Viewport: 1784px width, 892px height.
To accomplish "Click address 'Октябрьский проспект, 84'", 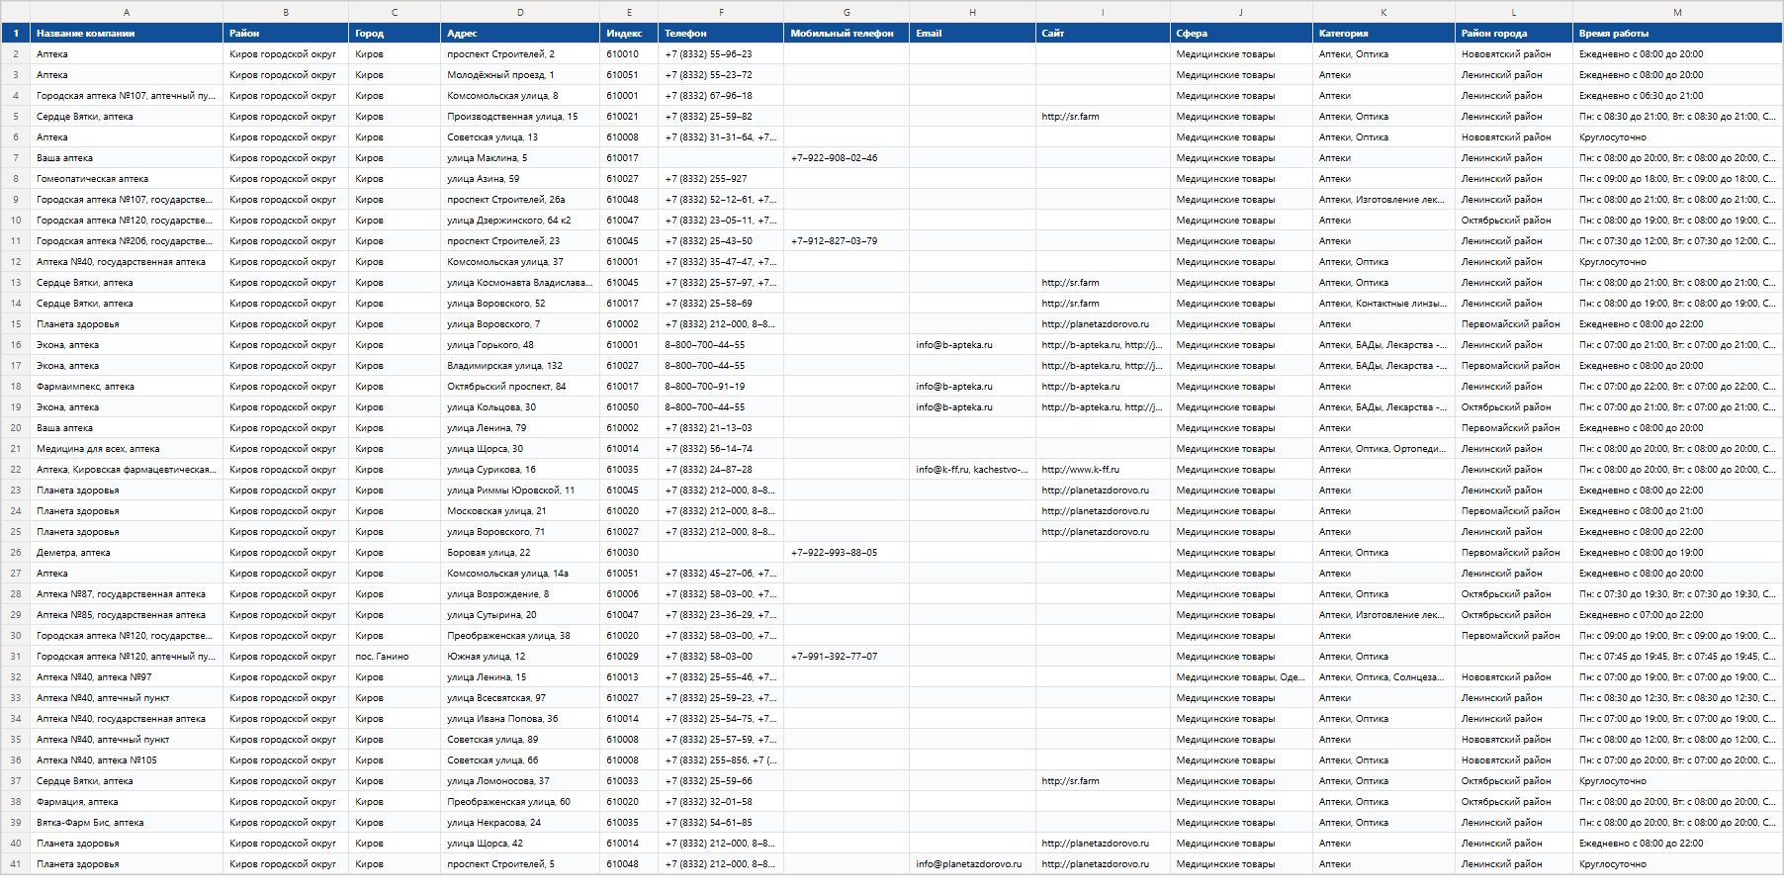I will click(520, 387).
